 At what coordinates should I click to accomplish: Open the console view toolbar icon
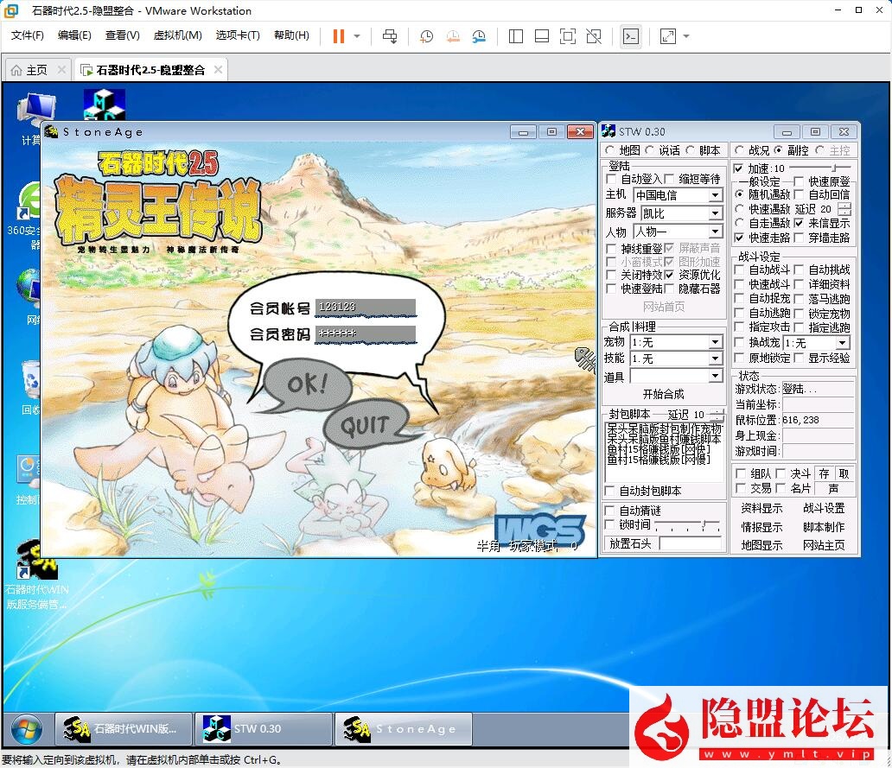tap(631, 36)
